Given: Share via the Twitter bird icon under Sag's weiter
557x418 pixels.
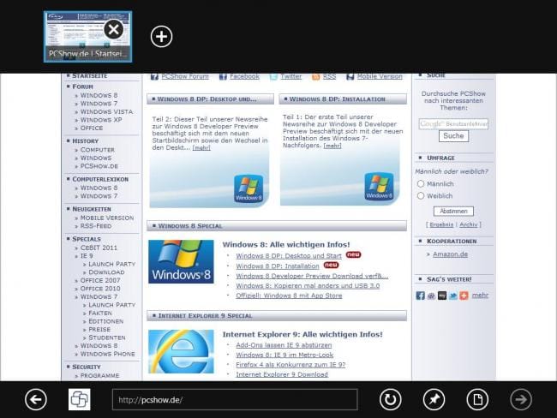Looking at the screenshot, I should [453, 296].
